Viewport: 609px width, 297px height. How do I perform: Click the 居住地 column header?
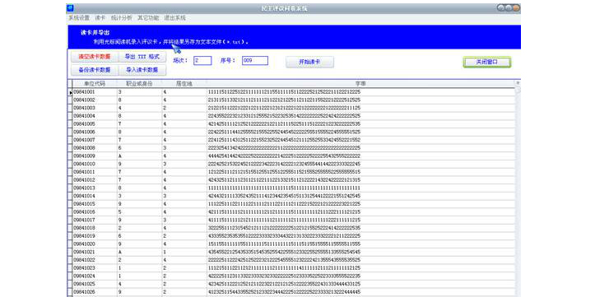pyautogui.click(x=184, y=83)
